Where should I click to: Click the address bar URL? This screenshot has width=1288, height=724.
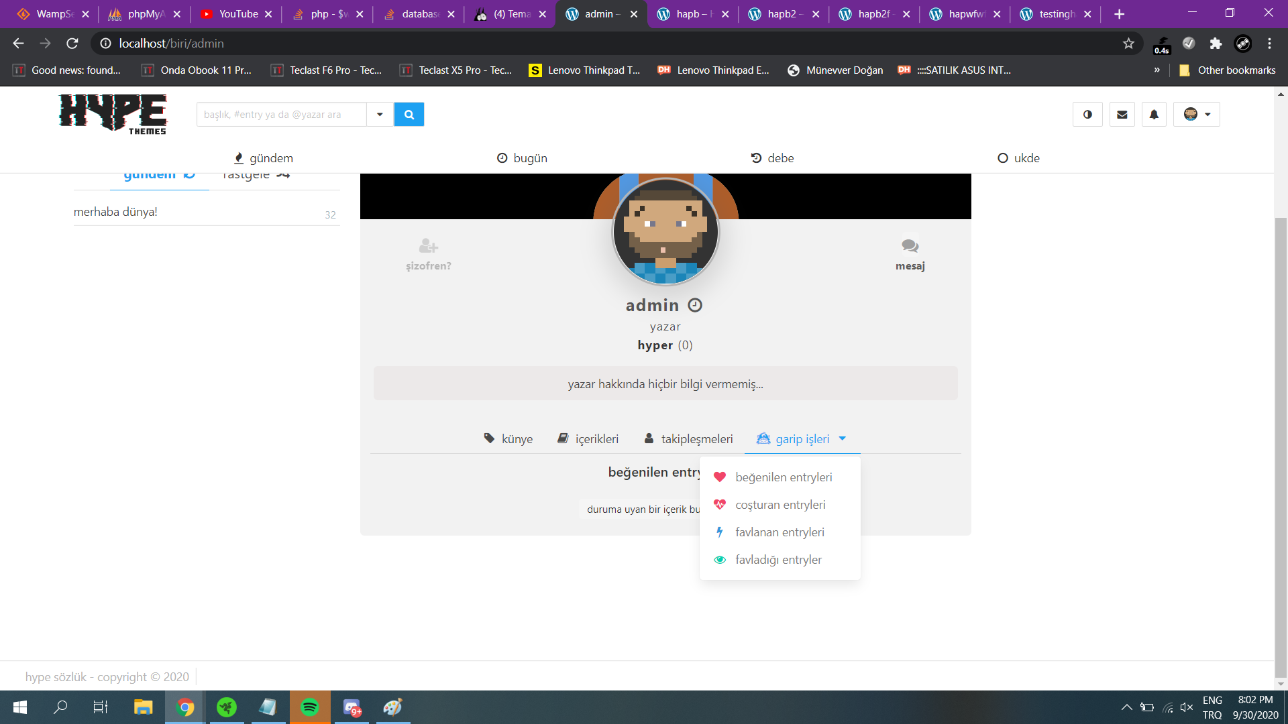[172, 44]
